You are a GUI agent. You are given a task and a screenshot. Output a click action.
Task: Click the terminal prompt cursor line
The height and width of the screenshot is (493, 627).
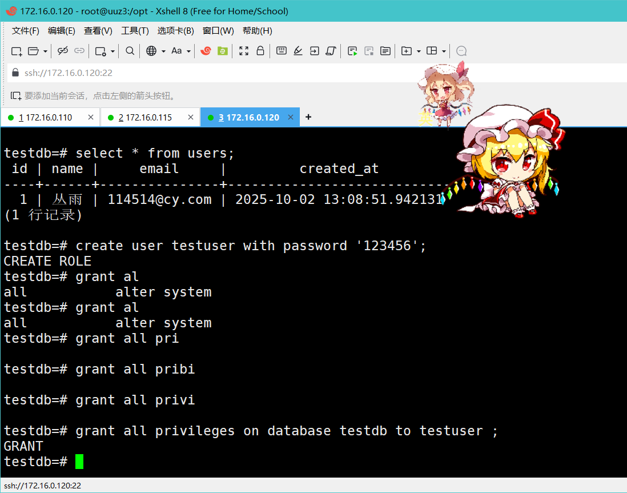tap(43, 462)
